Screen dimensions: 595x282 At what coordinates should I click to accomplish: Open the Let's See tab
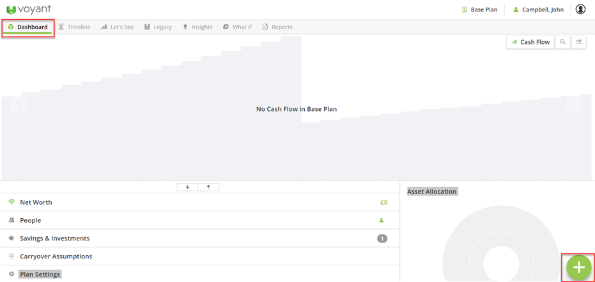pyautogui.click(x=117, y=27)
